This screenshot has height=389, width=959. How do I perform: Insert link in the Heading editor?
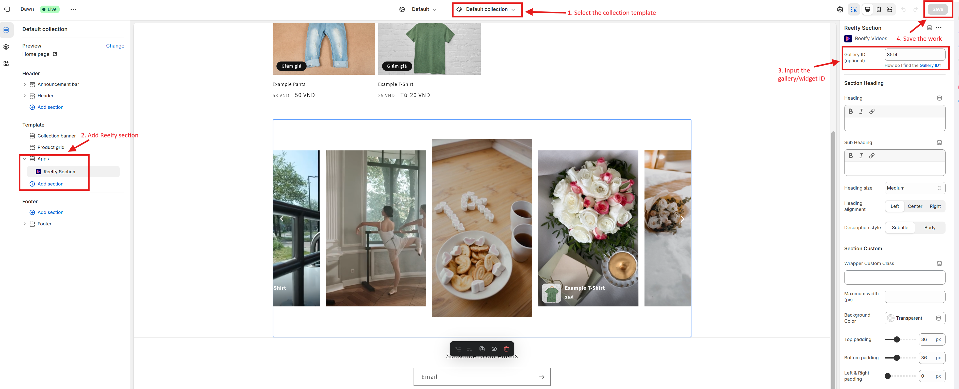pos(872,111)
